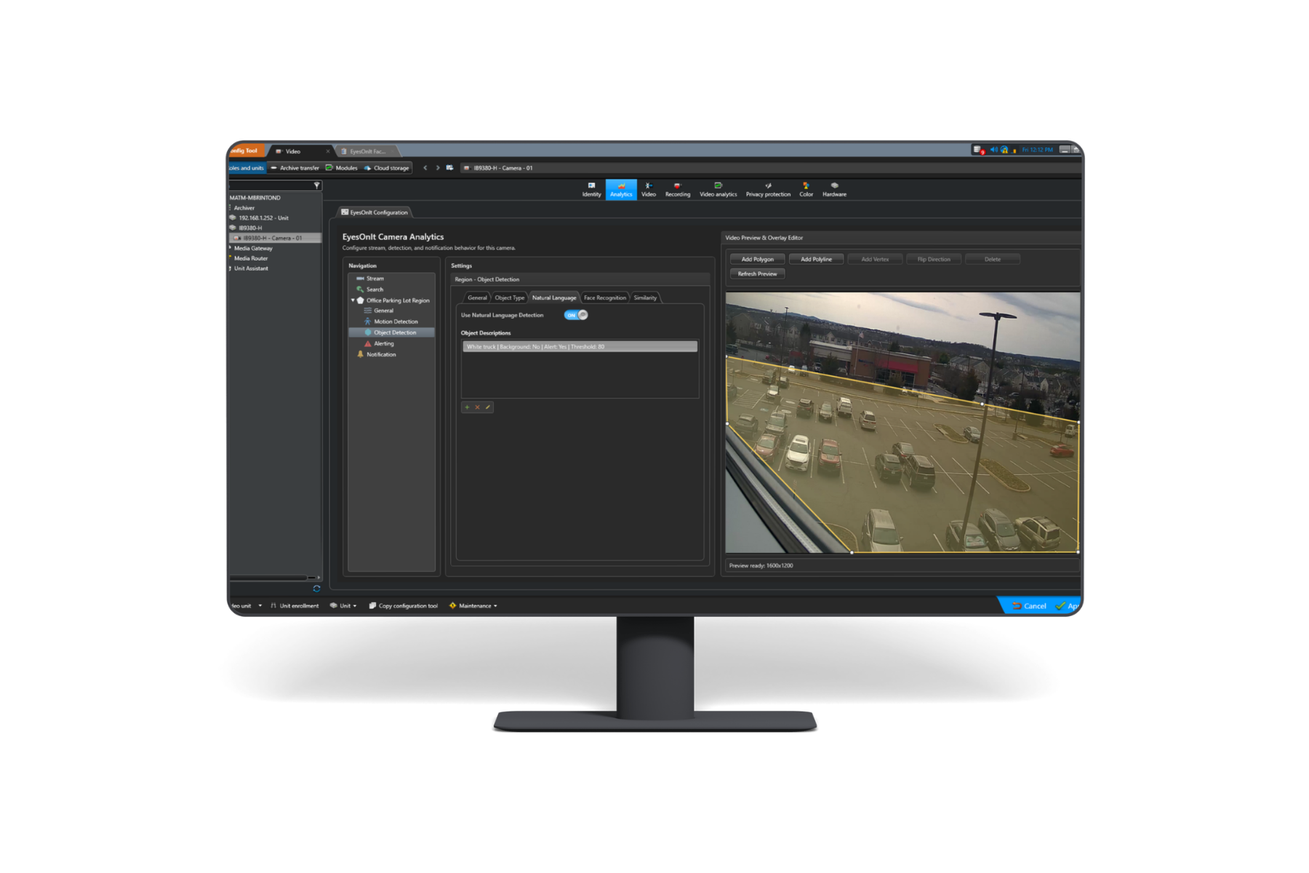Click the filter funnel icon in search box
Screen dimensions: 1309x873
point(316,186)
